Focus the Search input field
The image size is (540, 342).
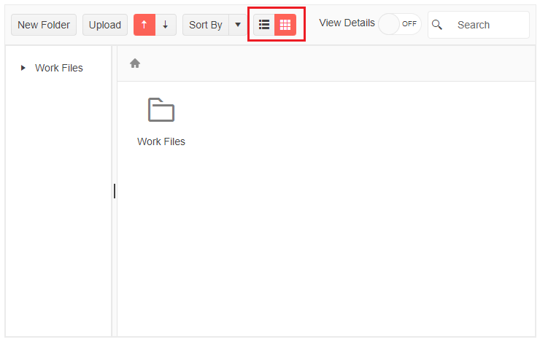click(489, 25)
